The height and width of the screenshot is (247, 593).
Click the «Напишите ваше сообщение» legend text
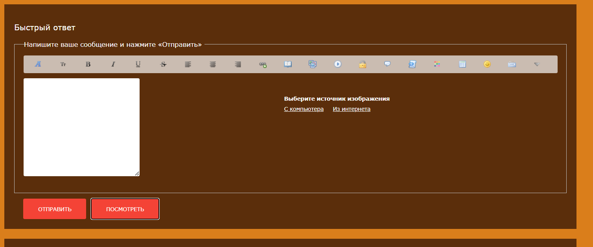(x=113, y=44)
